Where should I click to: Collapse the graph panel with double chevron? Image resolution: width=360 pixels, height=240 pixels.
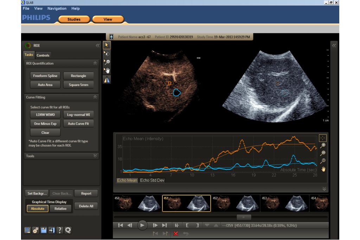324,189
